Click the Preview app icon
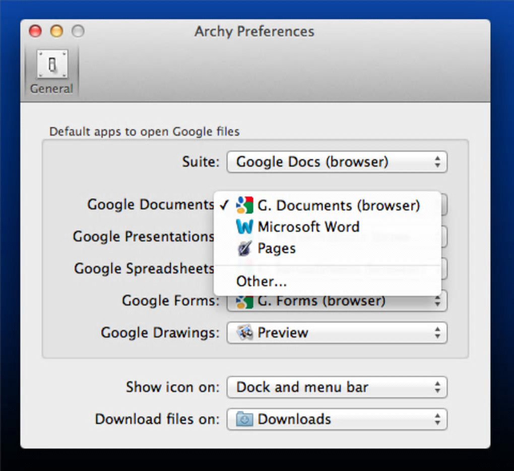The image size is (514, 471). 245,333
